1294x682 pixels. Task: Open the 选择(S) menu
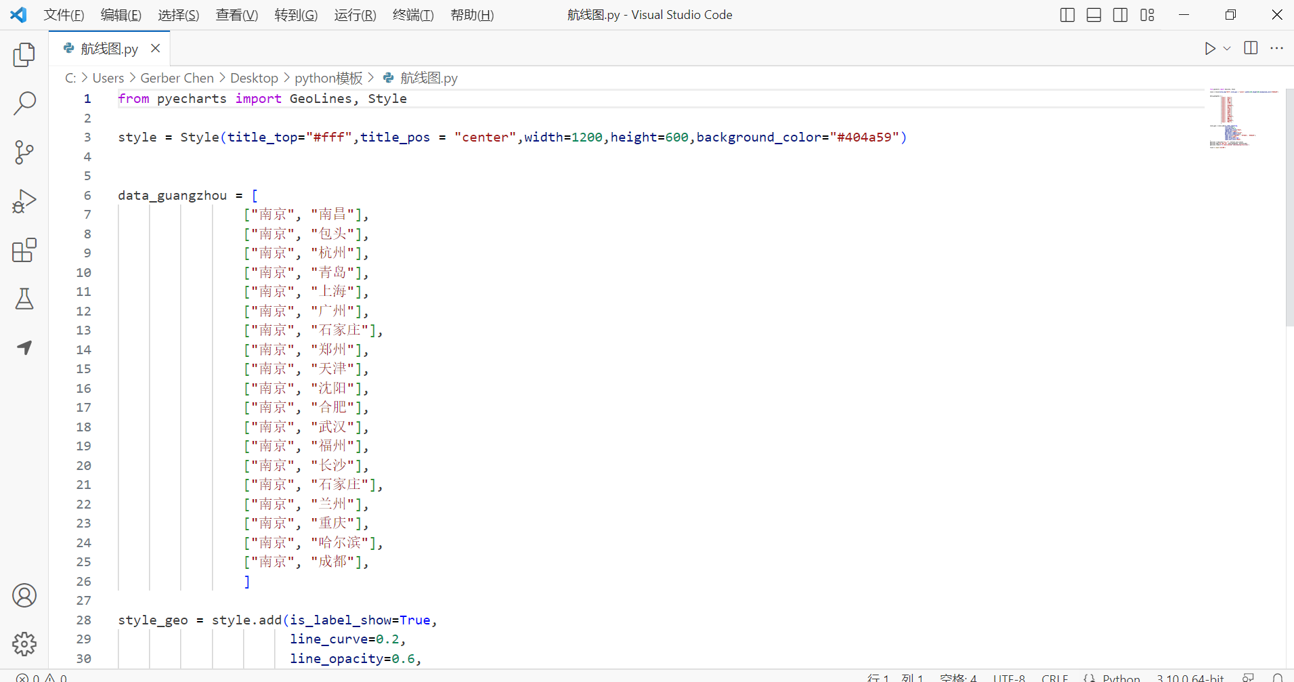178,15
